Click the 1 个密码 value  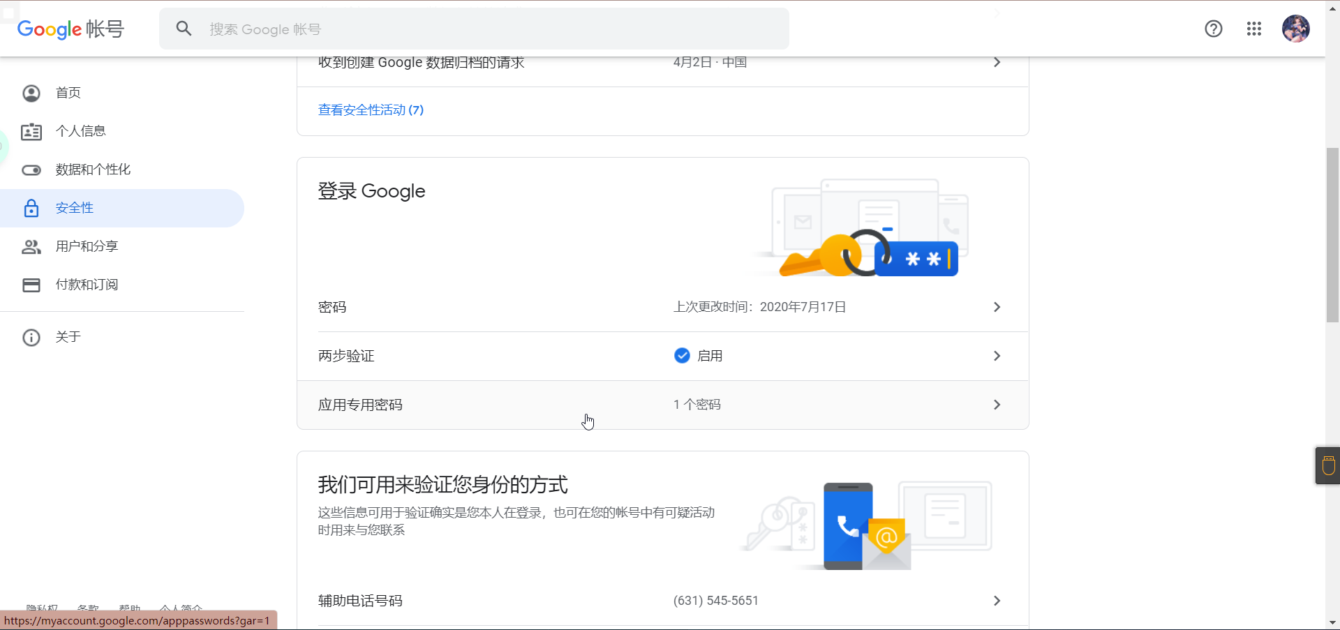(697, 405)
